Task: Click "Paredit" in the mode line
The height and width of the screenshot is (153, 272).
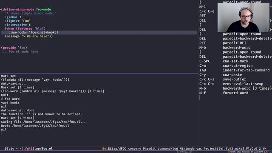Action: click(x=149, y=149)
